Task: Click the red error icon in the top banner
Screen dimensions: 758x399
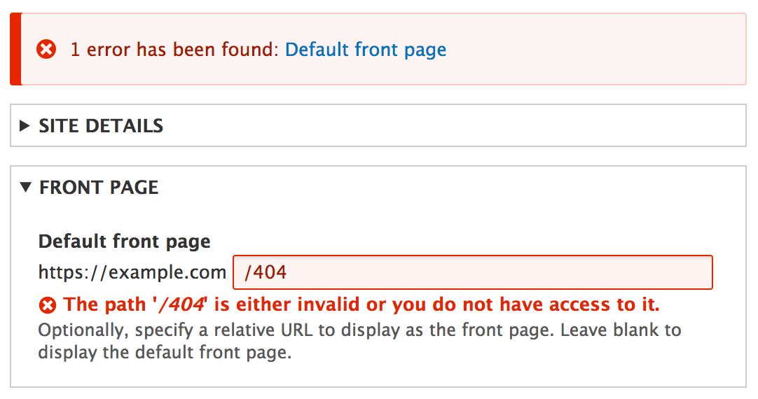Action: [46, 50]
